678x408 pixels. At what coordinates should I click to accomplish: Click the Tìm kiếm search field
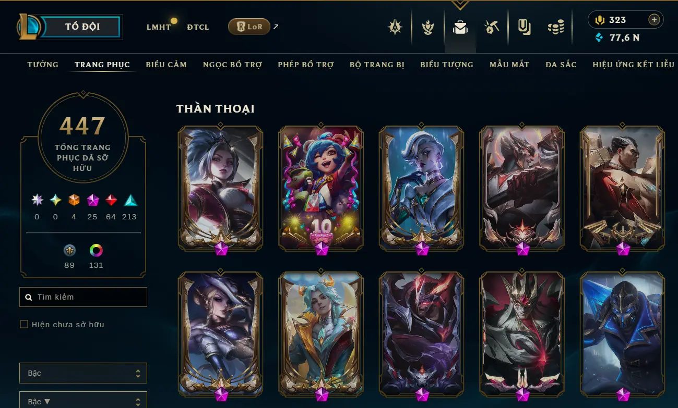pos(84,297)
